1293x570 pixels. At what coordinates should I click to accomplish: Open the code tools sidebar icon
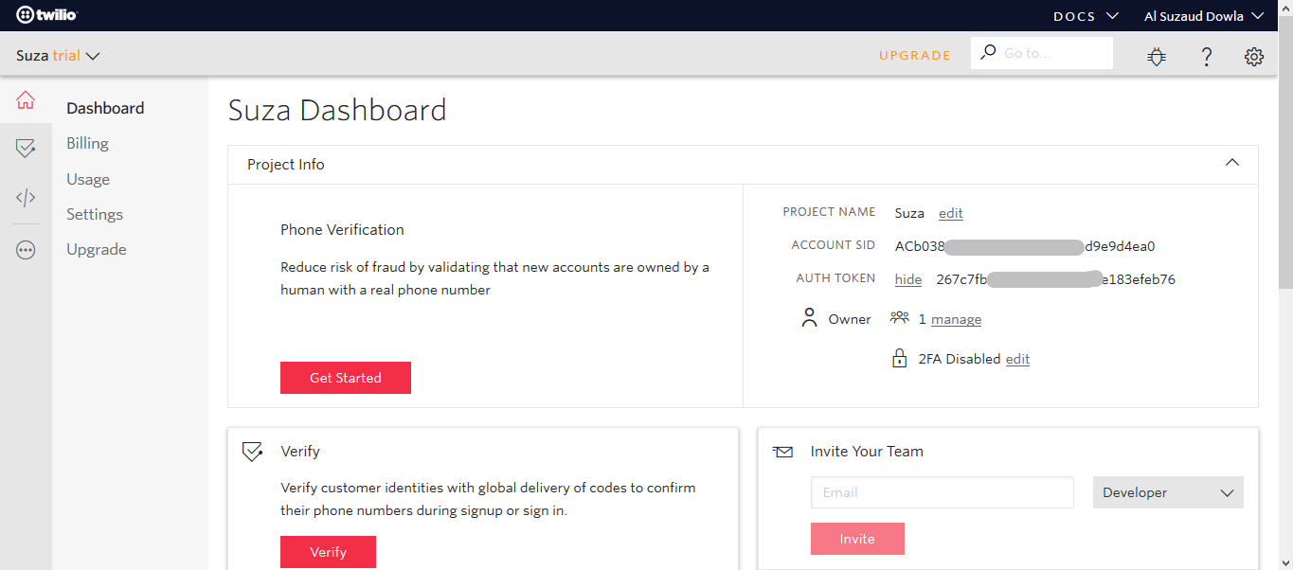(26, 198)
